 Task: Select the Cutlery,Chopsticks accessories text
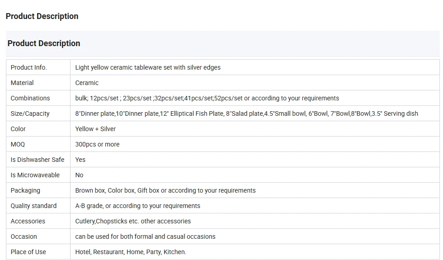point(133,221)
